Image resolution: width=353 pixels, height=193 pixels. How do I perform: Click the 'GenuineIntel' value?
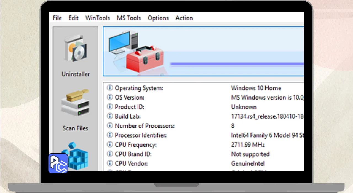pyautogui.click(x=248, y=163)
